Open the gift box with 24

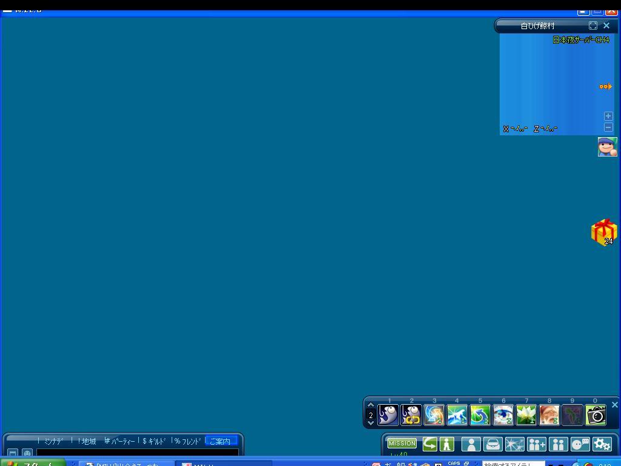603,232
